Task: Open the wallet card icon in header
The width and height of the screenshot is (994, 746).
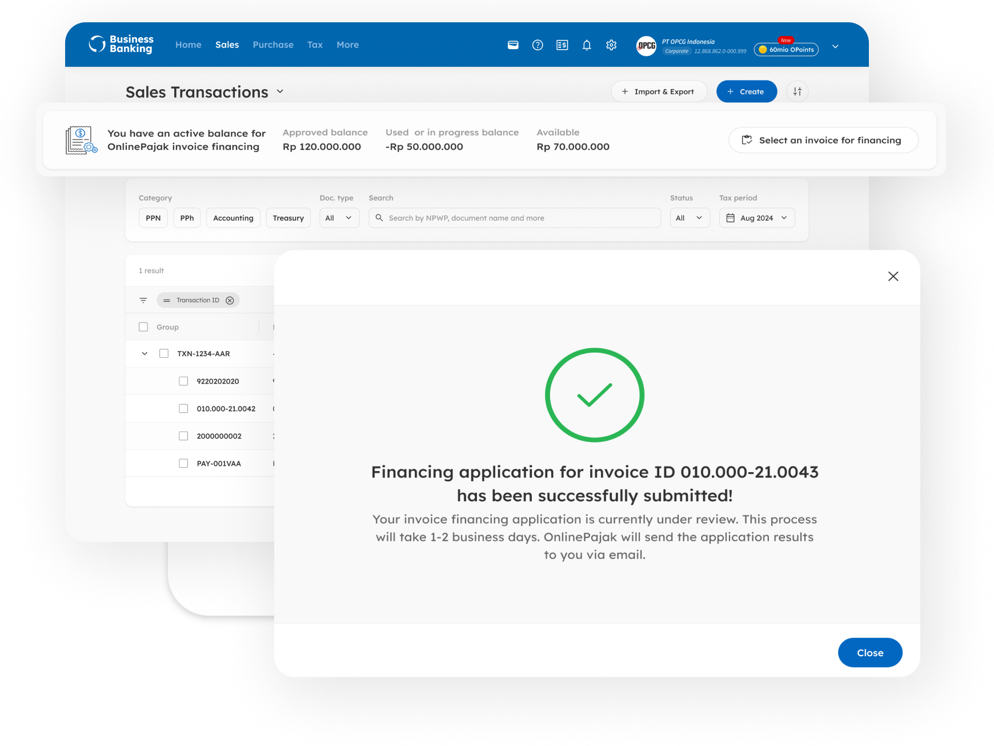Action: tap(513, 45)
